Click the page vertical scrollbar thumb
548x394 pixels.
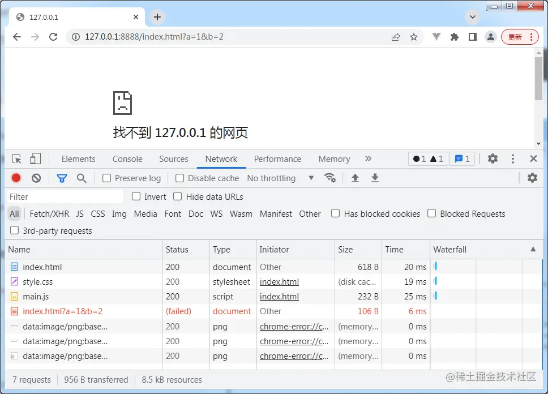click(x=538, y=78)
